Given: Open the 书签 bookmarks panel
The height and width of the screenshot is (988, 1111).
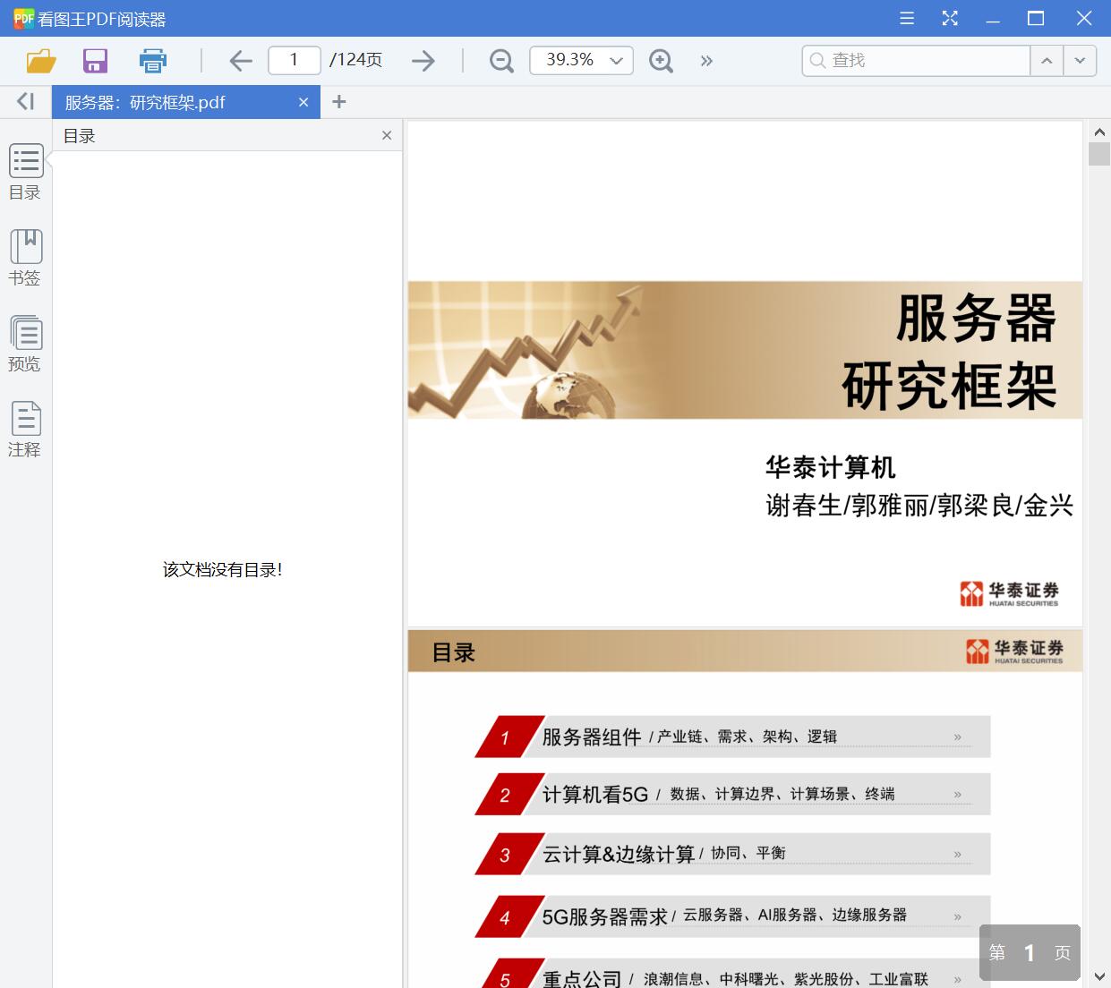Looking at the screenshot, I should tap(26, 258).
